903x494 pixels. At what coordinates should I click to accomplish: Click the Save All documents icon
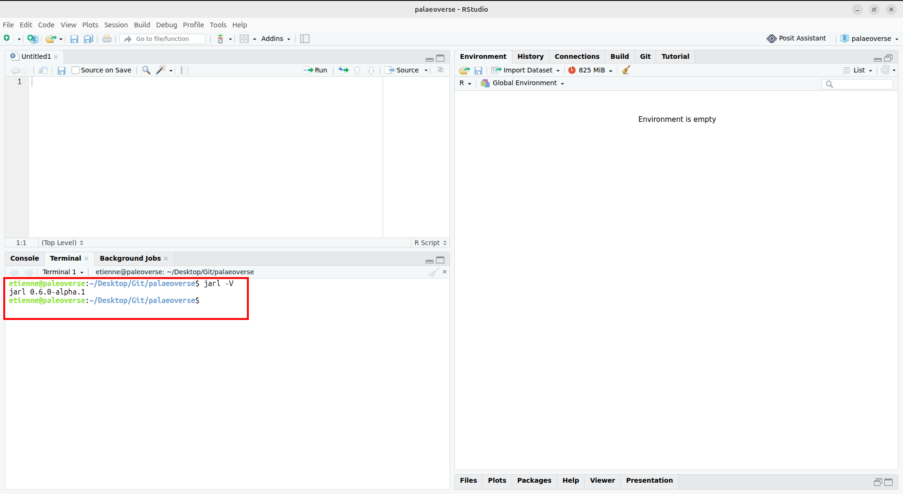[88, 39]
